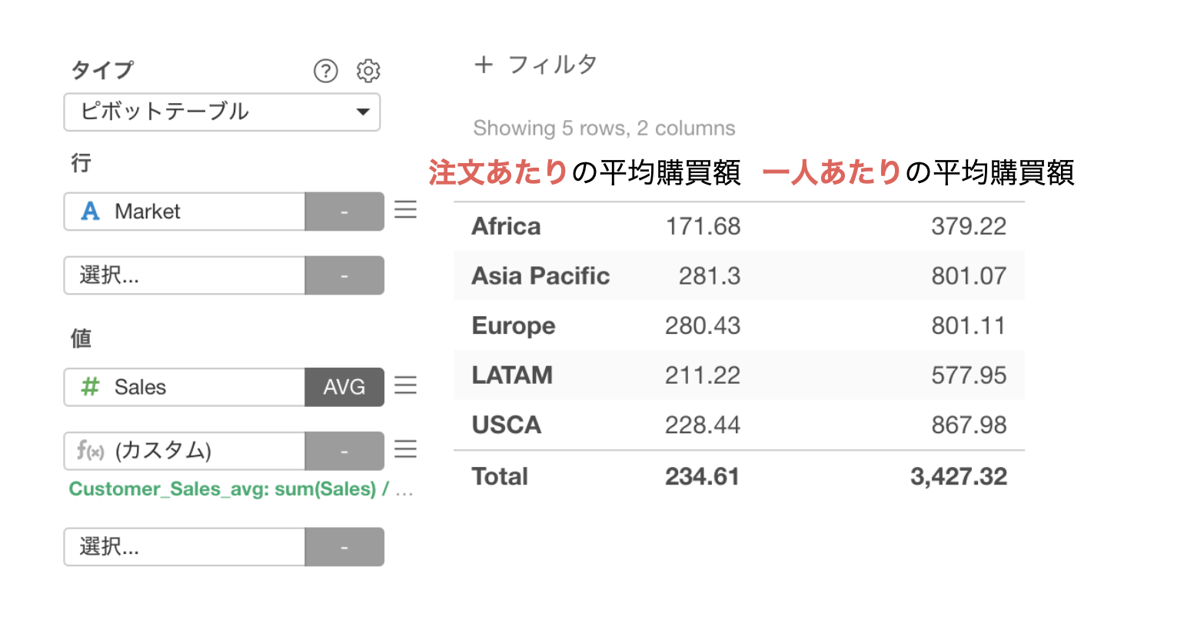
Task: Click the フィルタ add filter label
Action: click(x=553, y=65)
